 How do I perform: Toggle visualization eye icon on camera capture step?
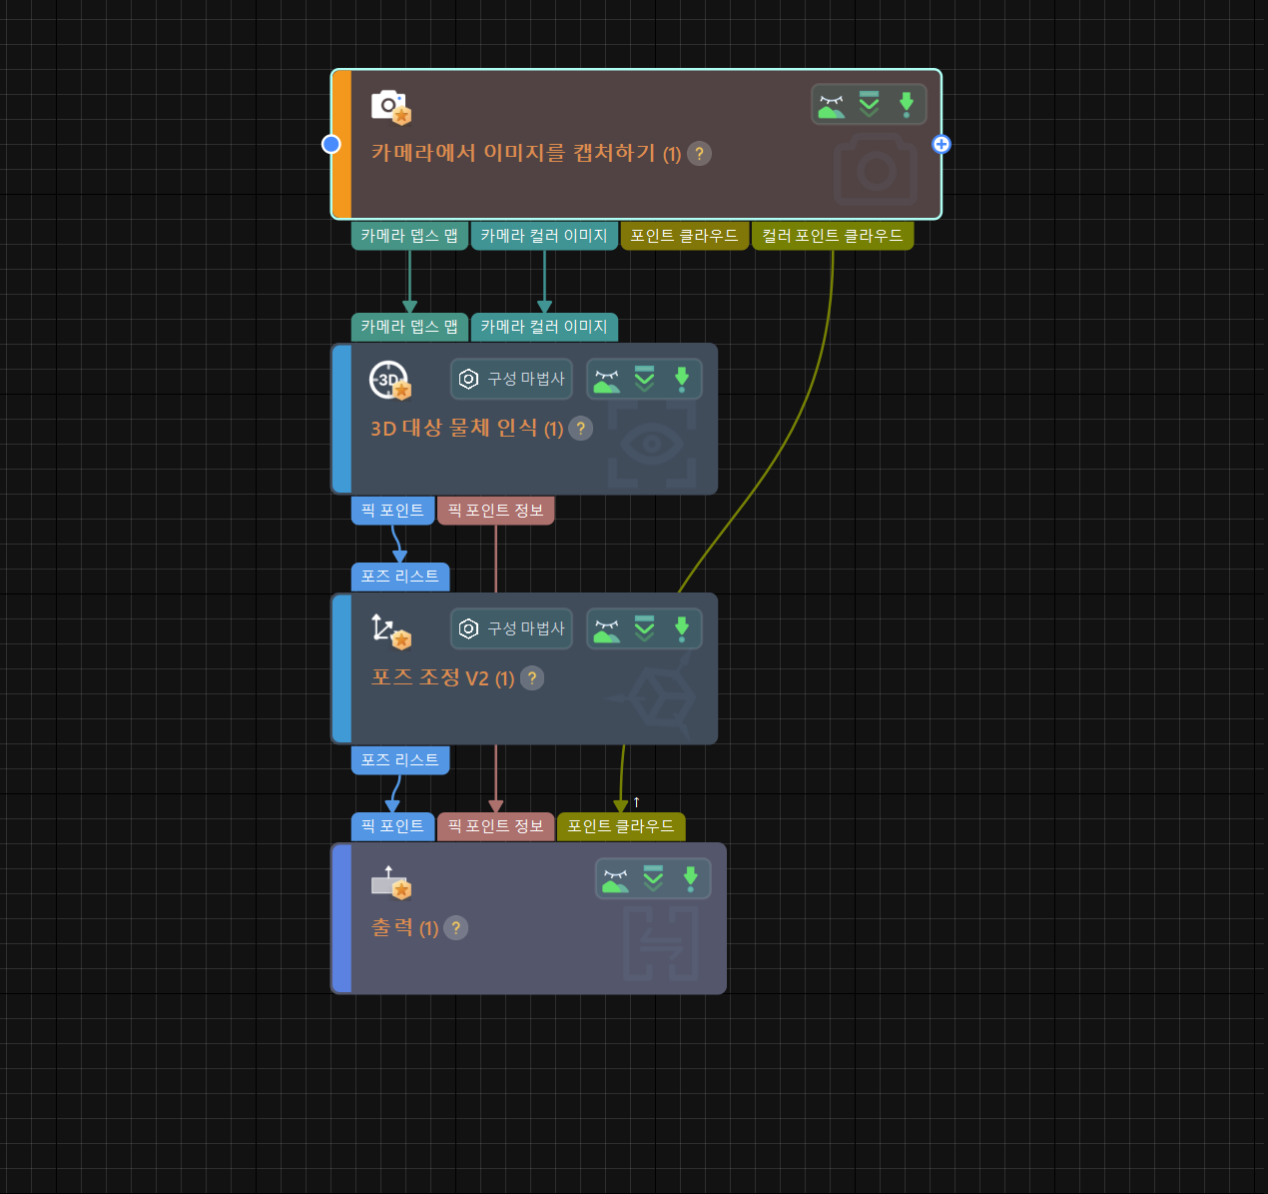point(832,105)
